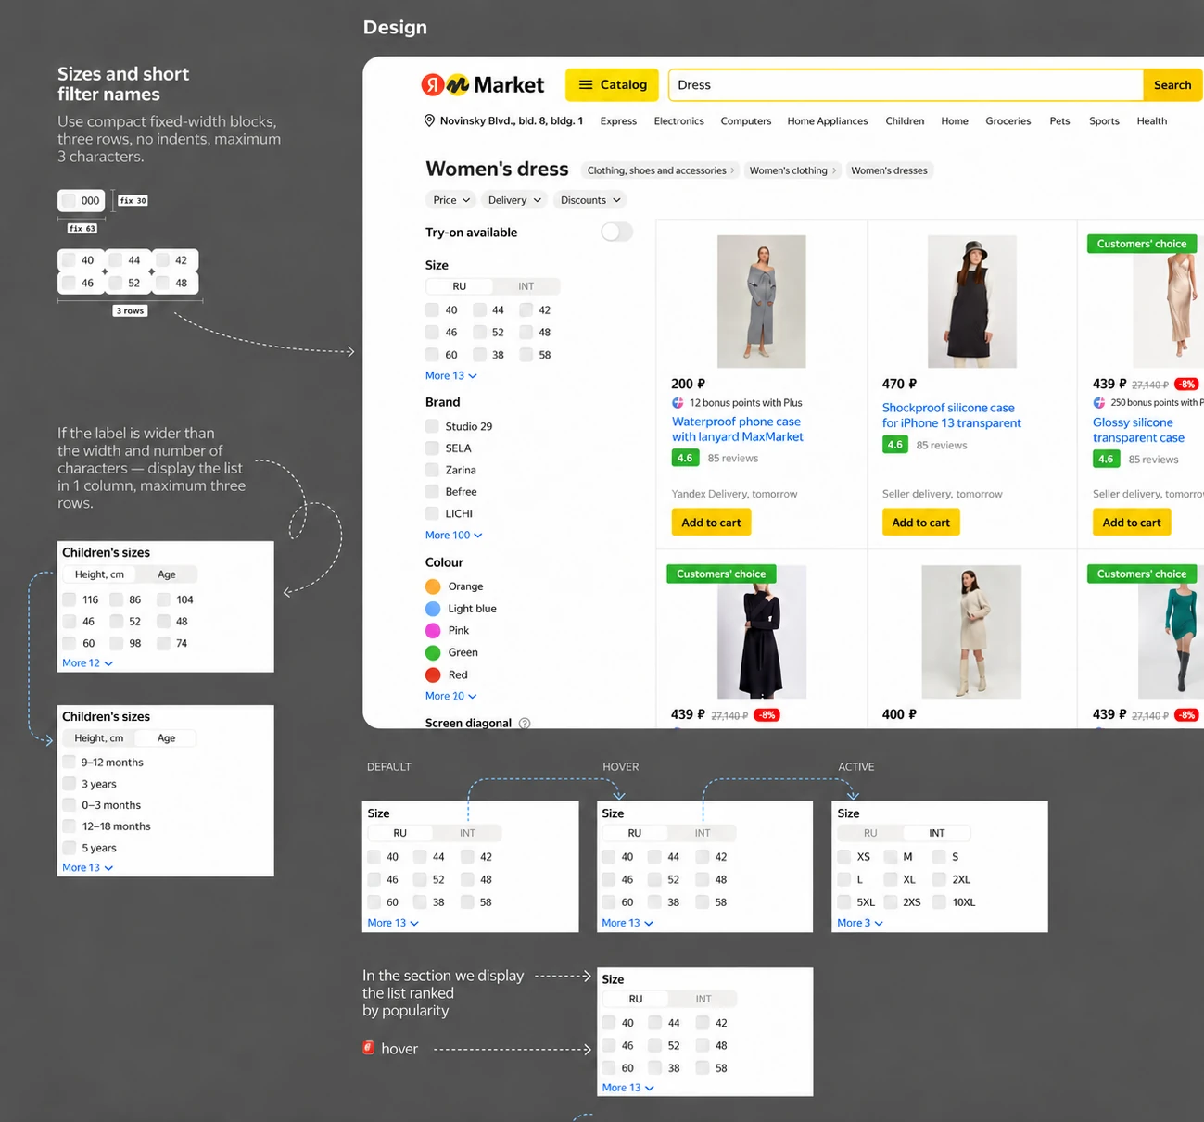
Task: Open the Express category
Action: pyautogui.click(x=618, y=120)
